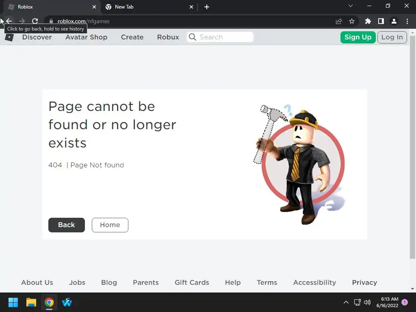Click the scrollbar up arrow
The width and height of the screenshot is (416, 312).
point(412,32)
